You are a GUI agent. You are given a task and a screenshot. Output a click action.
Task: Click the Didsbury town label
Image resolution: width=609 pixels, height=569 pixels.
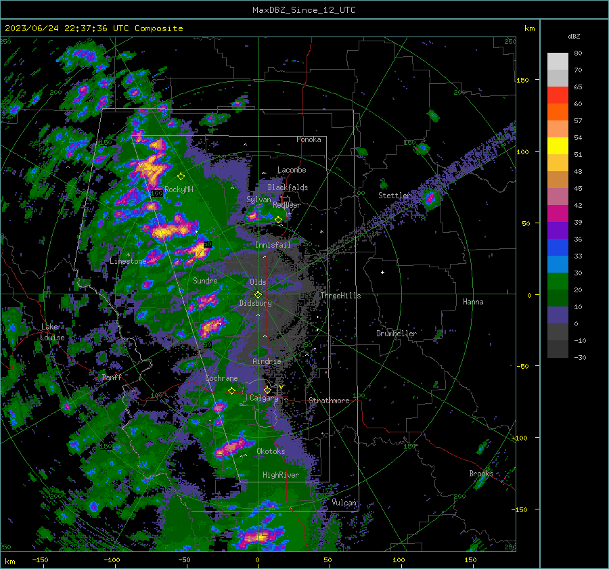tap(255, 303)
